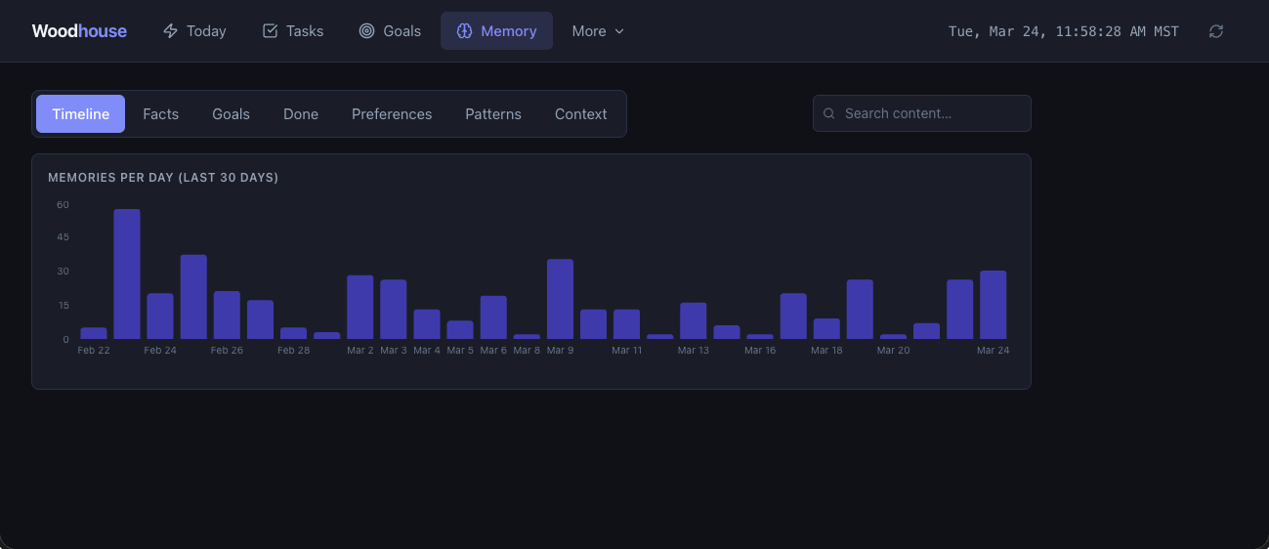Open the Goals memory tab

232,113
